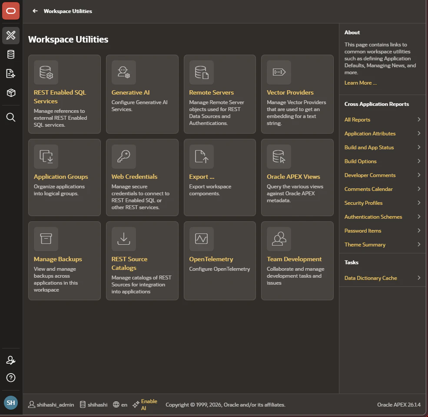428x417 pixels.
Task: Open the Remote Servers title link
Action: (211, 92)
